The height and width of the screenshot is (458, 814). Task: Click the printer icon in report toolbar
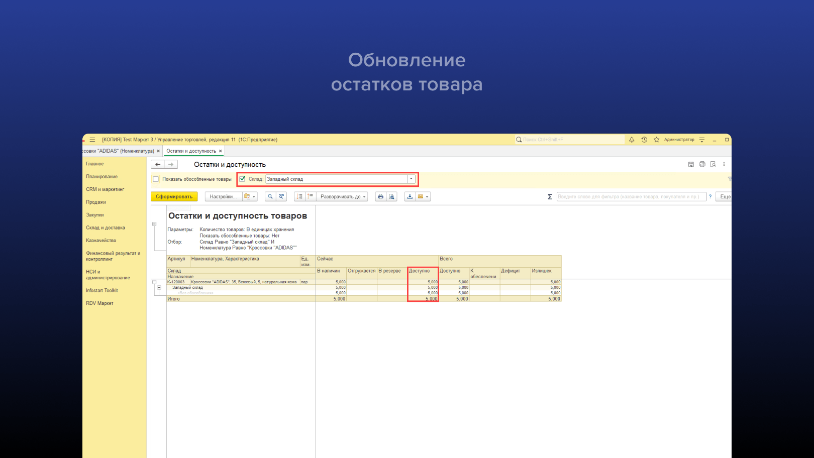coord(380,197)
